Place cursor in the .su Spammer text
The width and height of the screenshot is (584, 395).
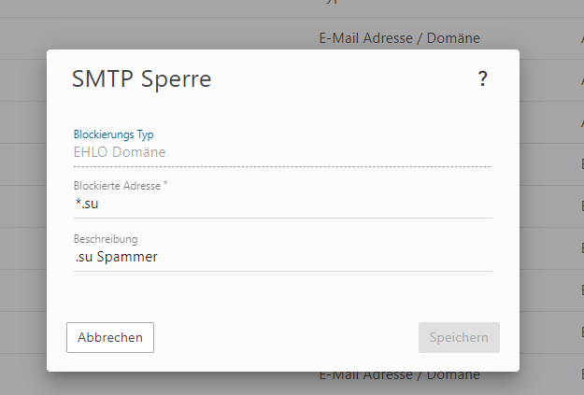click(116, 257)
